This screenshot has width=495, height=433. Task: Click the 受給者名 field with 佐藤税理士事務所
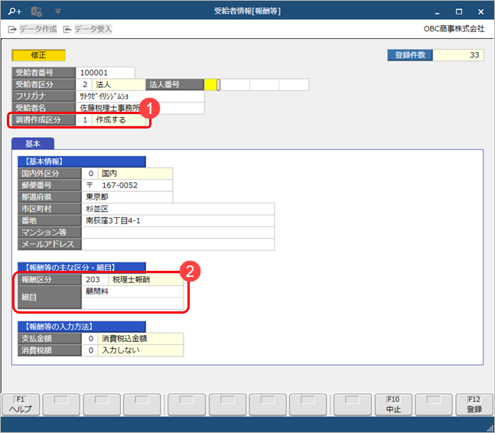[x=140, y=108]
